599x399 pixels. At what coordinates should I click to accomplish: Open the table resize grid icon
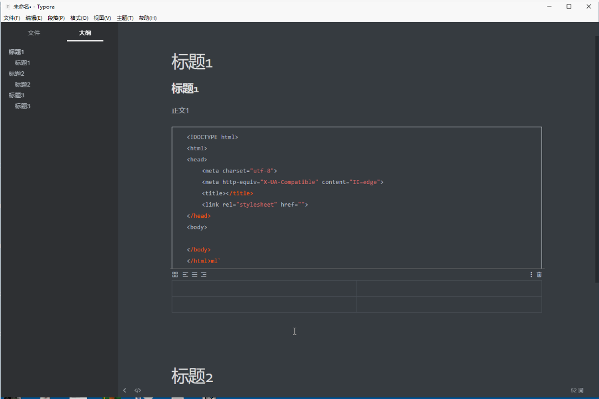click(x=175, y=275)
